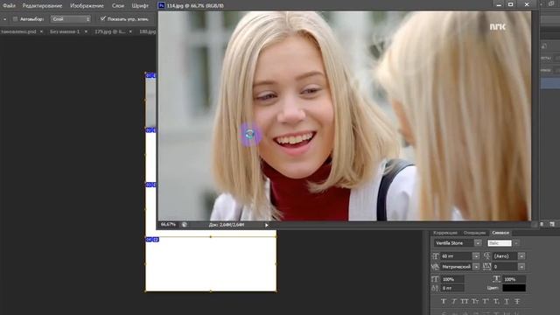560x315 pixels.
Task: Open the Слои menu
Action: 118,6
